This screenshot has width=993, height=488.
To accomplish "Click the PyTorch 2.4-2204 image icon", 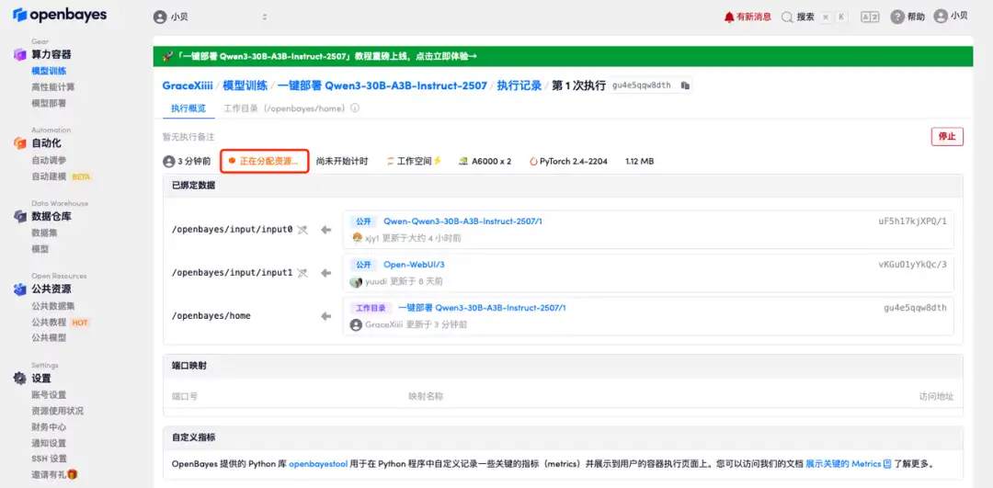I will pyautogui.click(x=533, y=162).
